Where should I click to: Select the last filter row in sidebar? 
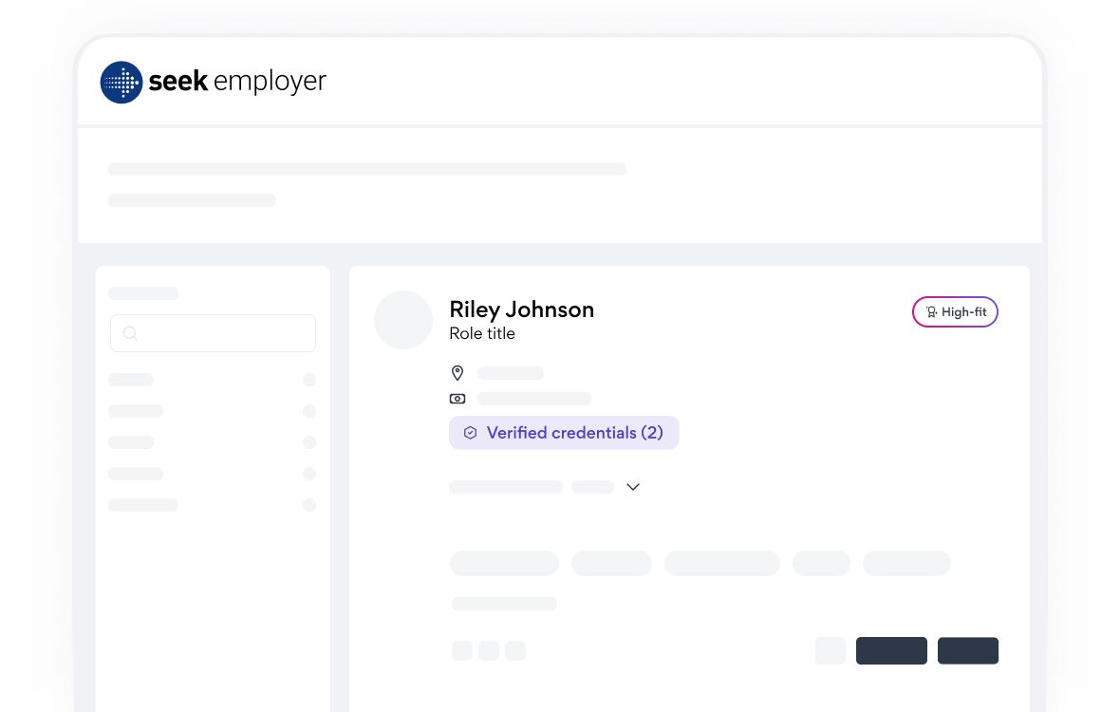213,505
